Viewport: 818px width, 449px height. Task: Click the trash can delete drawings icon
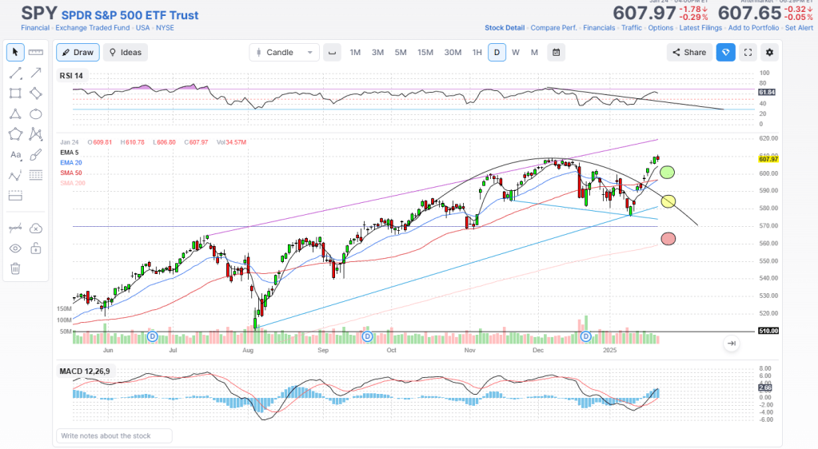pos(15,268)
